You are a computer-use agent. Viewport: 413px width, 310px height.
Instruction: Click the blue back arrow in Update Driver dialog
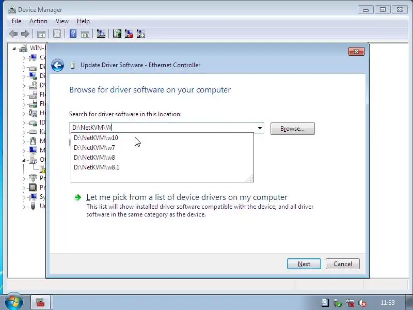[57, 65]
